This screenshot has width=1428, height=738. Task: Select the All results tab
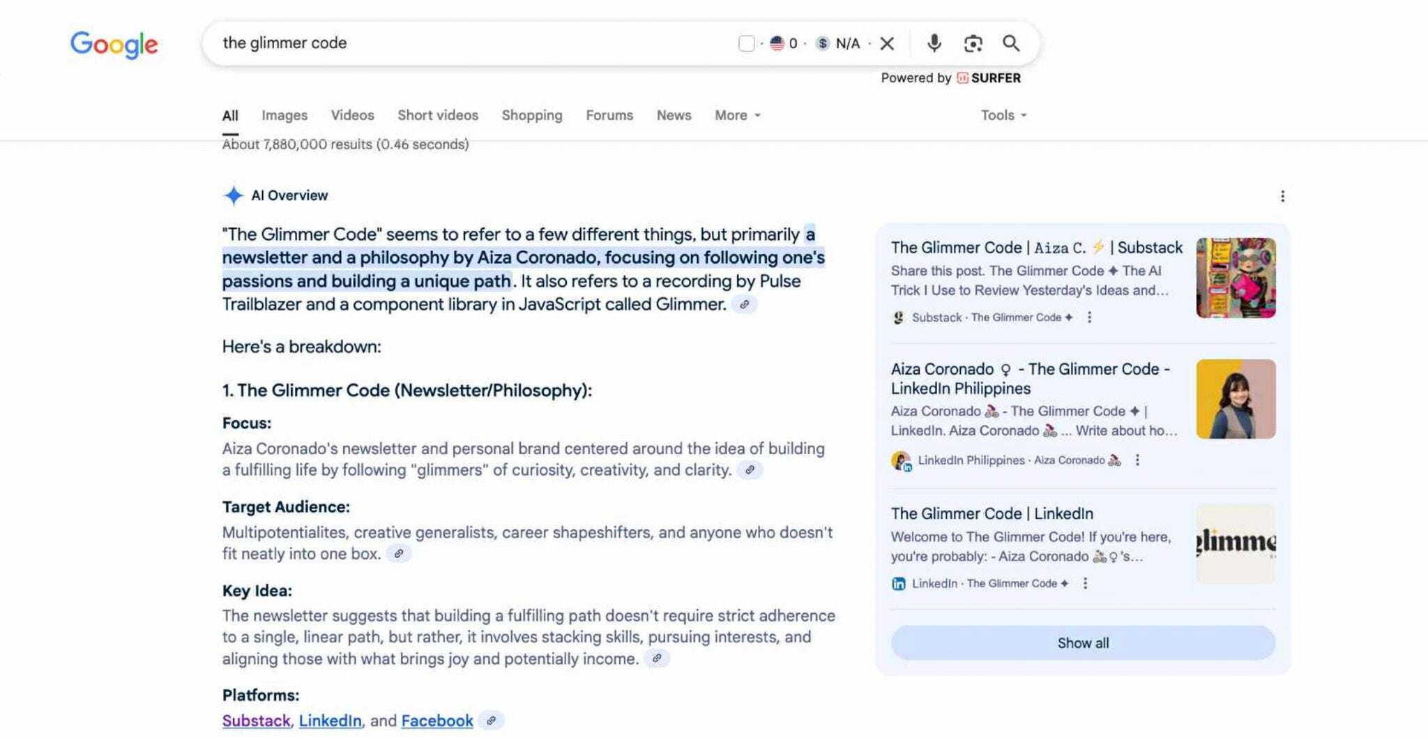[230, 116]
